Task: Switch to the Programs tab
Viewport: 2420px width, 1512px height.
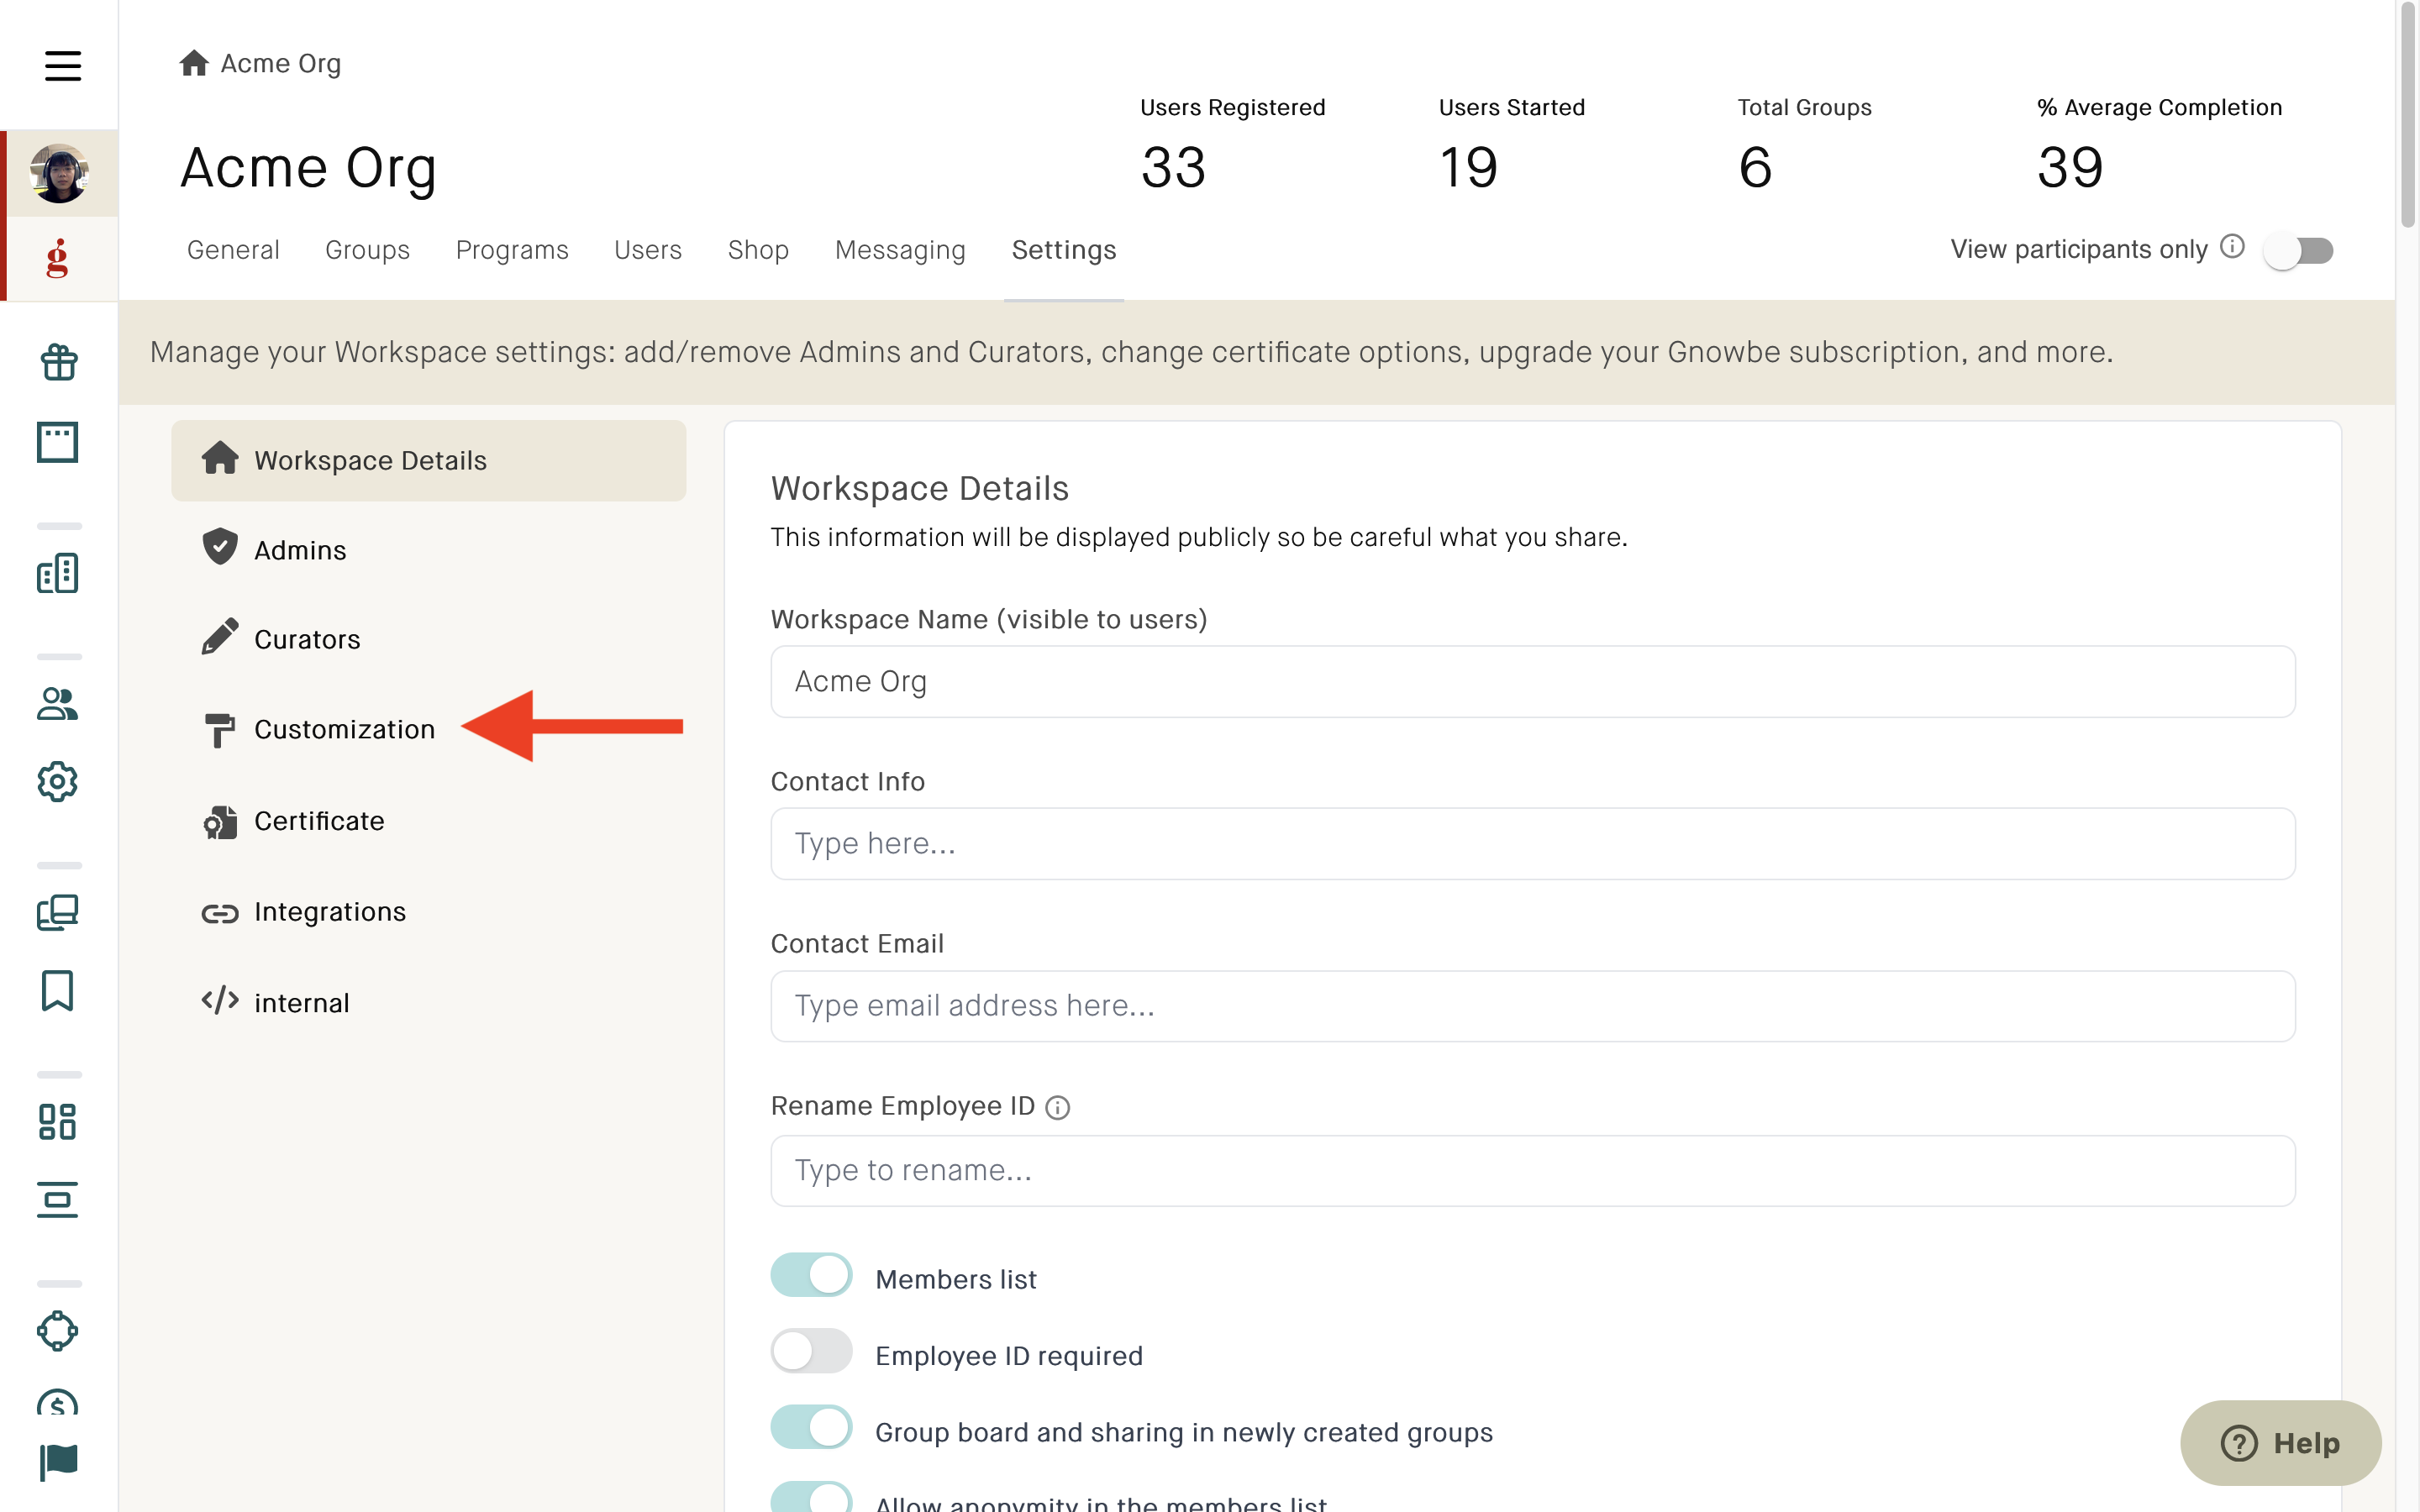Action: (512, 250)
